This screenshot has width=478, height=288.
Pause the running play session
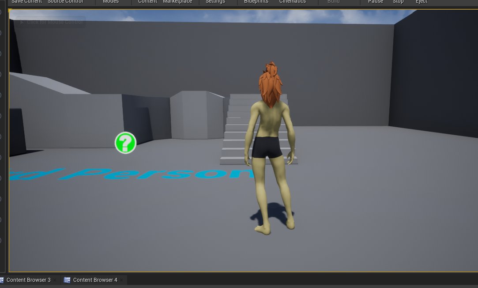tap(376, 2)
